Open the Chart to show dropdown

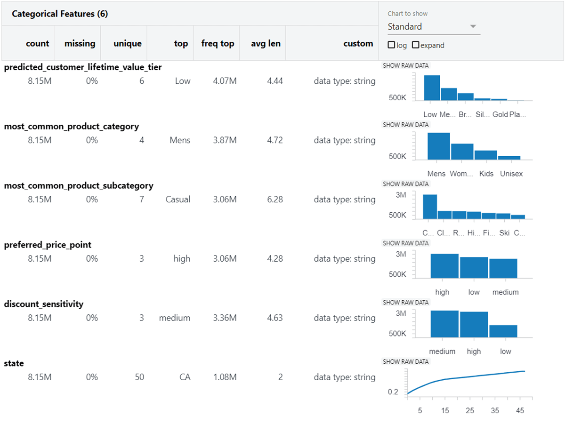tap(433, 27)
